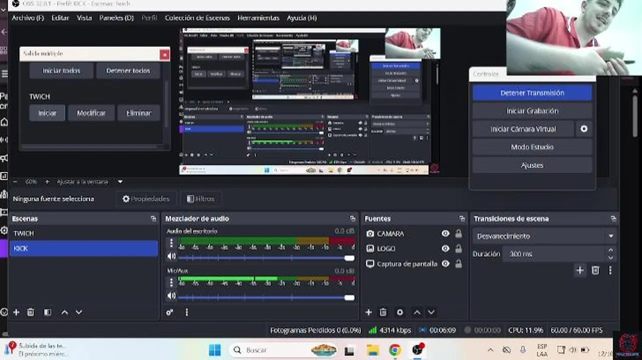Click Iniciar Cámara Virtual

[523, 129]
